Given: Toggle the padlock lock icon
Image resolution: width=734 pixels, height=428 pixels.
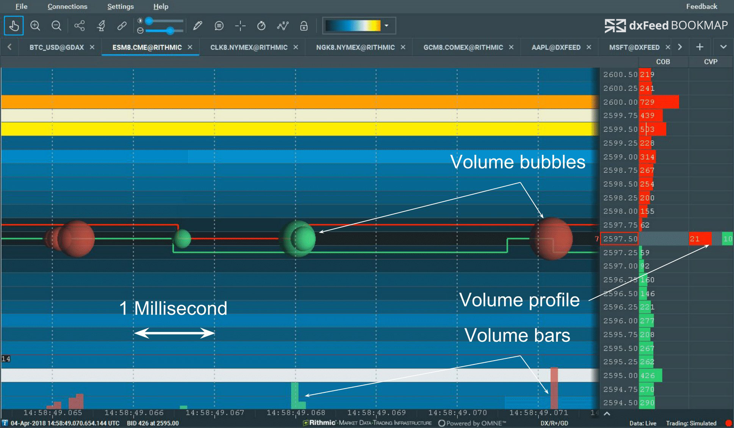Looking at the screenshot, I should (x=304, y=26).
